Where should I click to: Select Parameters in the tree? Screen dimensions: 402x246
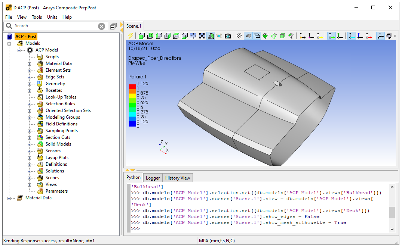click(56, 191)
